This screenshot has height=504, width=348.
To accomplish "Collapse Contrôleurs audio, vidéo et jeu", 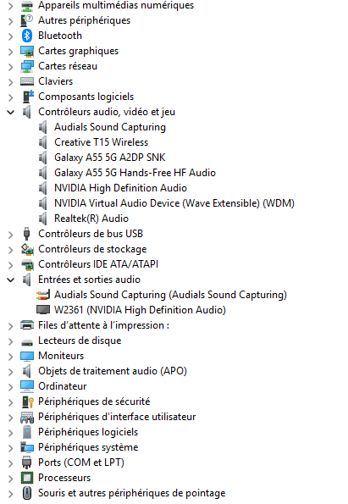I will (x=11, y=112).
